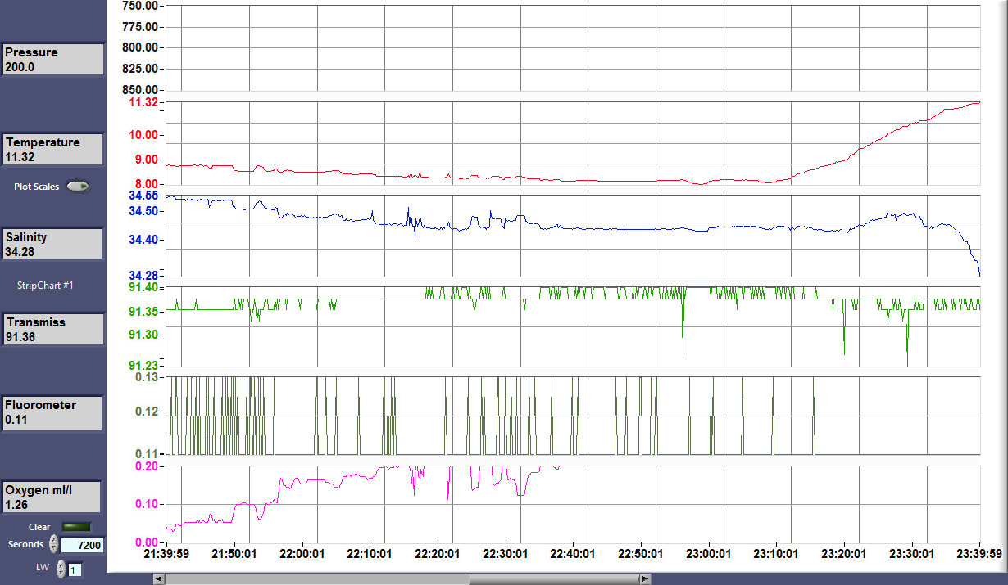This screenshot has height=585, width=1008.
Task: Click the red 11.32 temperature scale maximum
Action: [143, 102]
